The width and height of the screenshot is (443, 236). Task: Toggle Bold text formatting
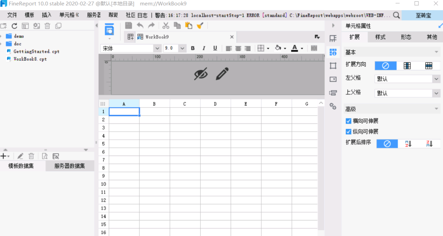(x=193, y=48)
